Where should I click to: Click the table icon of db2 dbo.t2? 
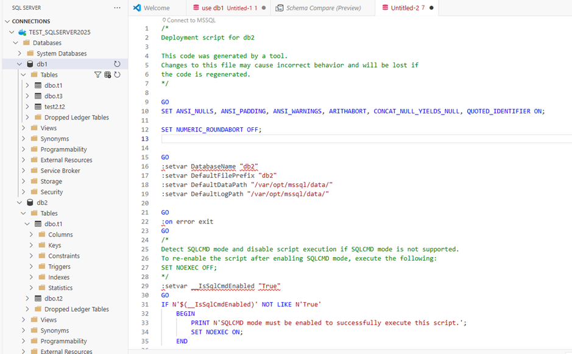tap(38, 299)
